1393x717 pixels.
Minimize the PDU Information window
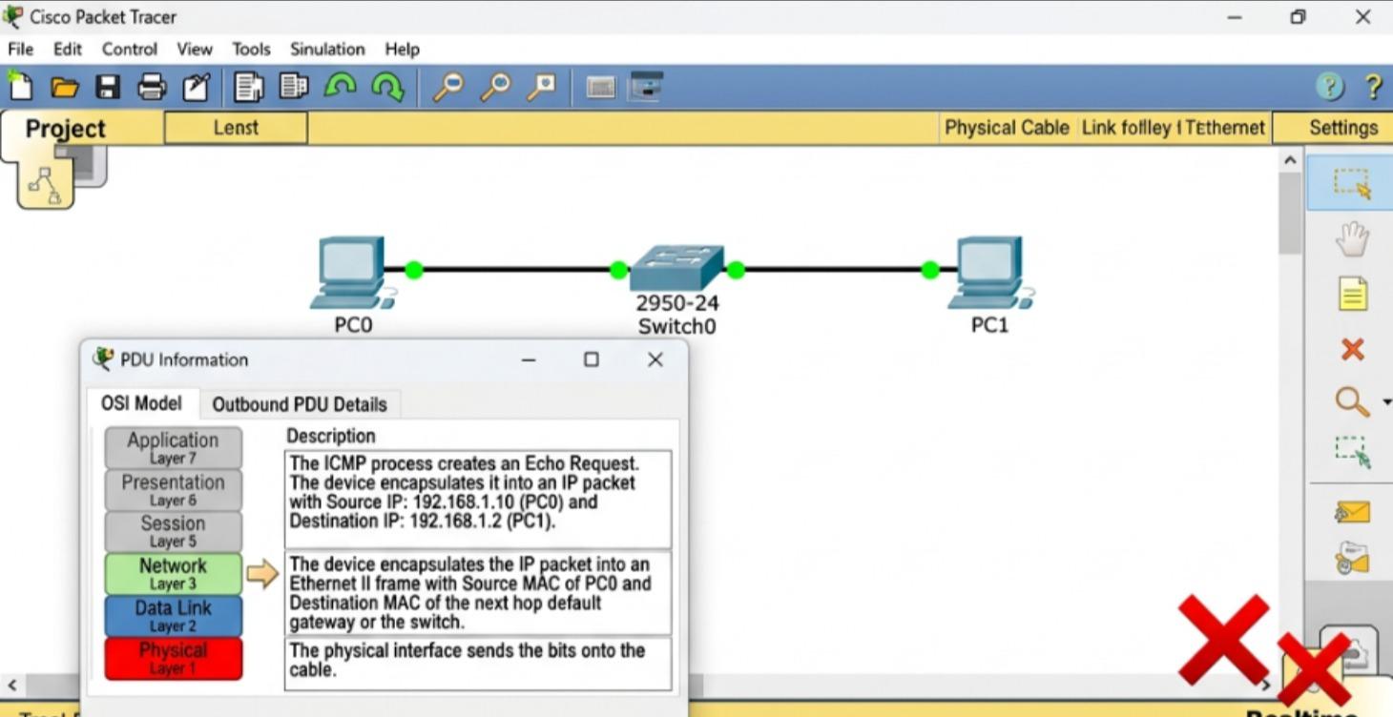528,359
